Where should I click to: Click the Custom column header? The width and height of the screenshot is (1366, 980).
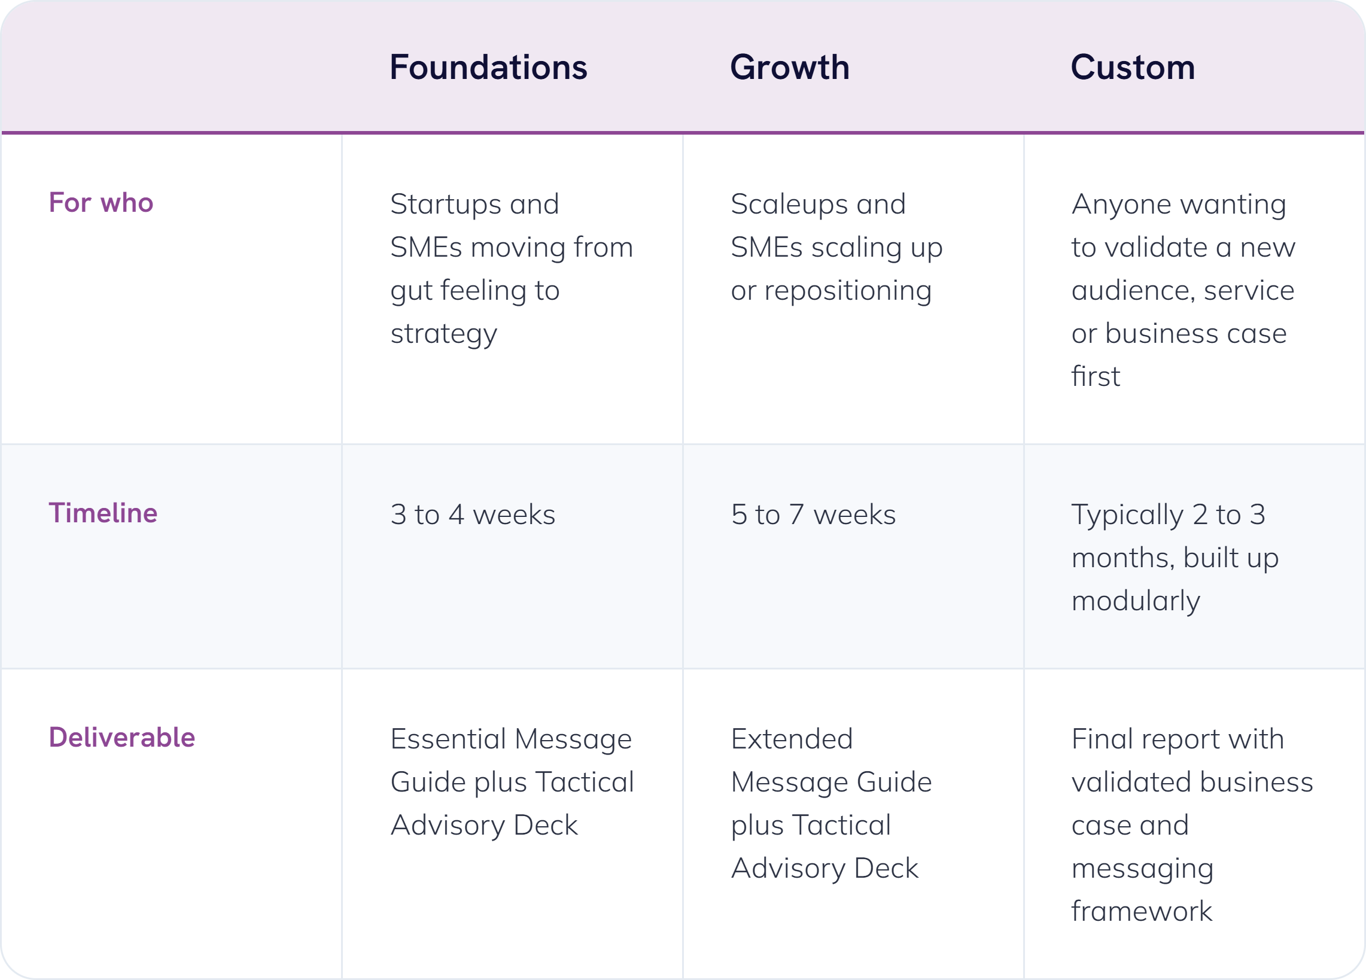1133,67
